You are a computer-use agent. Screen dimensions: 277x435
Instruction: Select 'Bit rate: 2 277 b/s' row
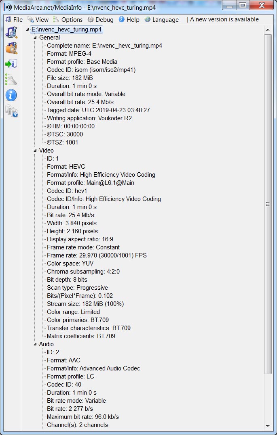click(x=70, y=408)
